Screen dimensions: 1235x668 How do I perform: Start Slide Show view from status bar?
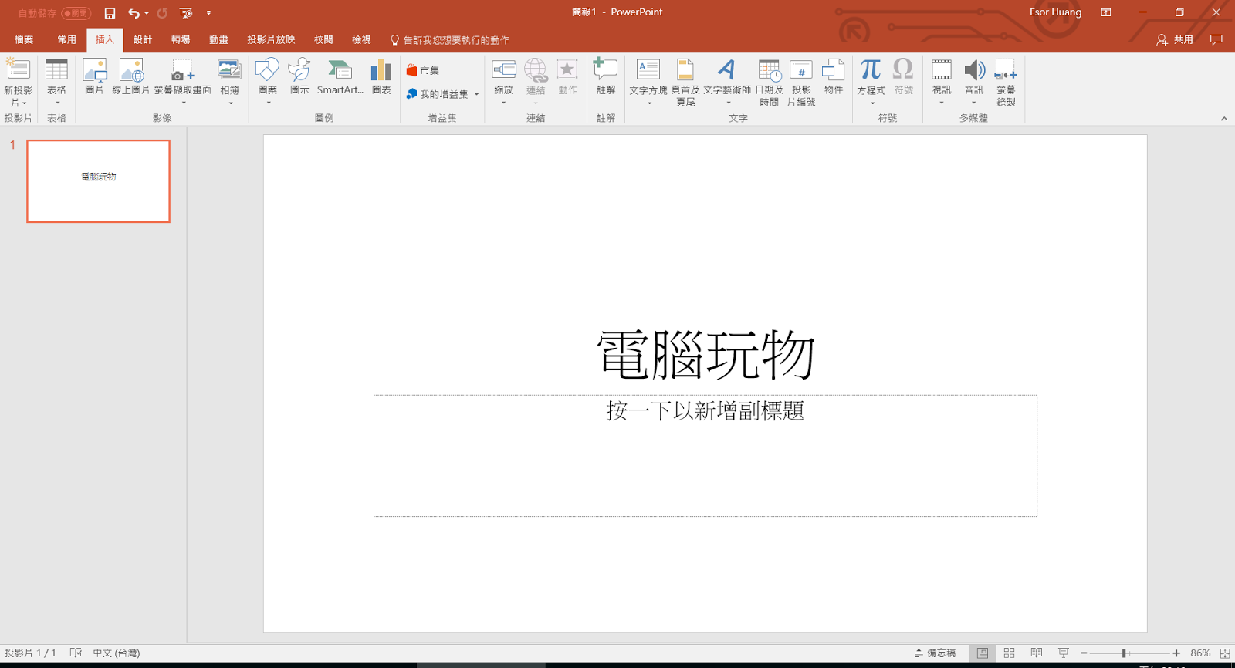1063,653
